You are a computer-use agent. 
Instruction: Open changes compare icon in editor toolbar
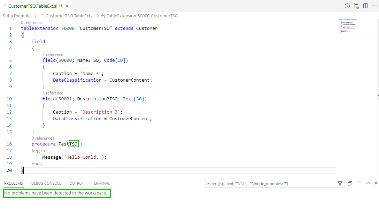point(356,6)
